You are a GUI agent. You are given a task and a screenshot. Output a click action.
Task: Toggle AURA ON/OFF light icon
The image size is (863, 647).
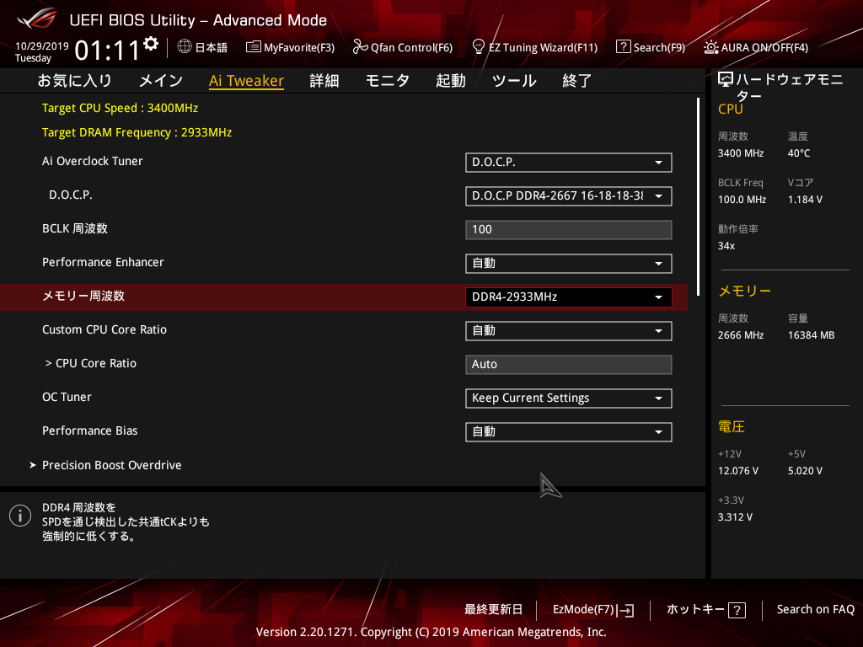point(710,47)
